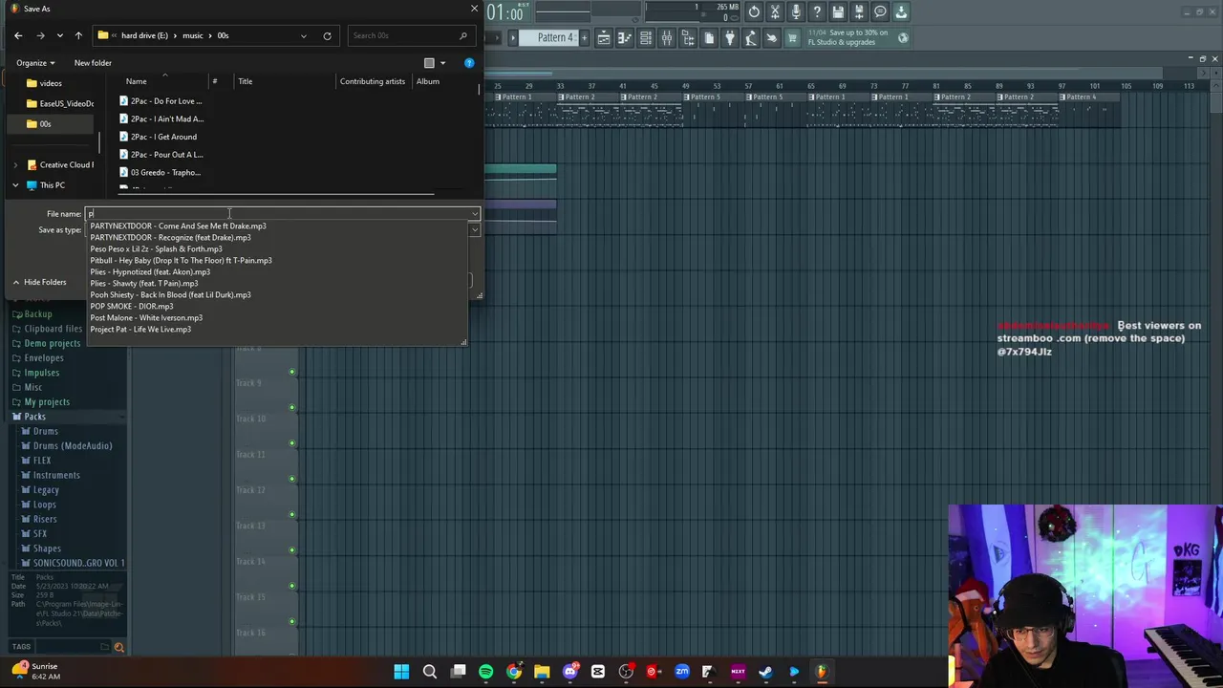Click the render to audio file icon
1223x688 pixels.
click(859, 11)
